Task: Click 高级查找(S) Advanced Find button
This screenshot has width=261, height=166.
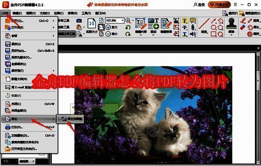Action: [x=250, y=13]
